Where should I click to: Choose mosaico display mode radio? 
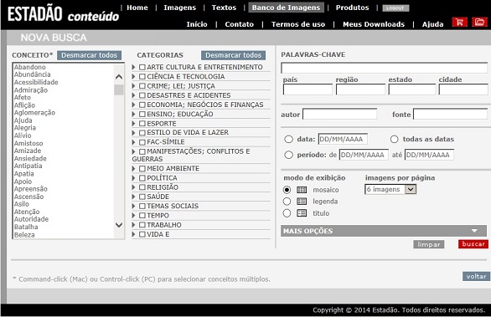pyautogui.click(x=287, y=190)
